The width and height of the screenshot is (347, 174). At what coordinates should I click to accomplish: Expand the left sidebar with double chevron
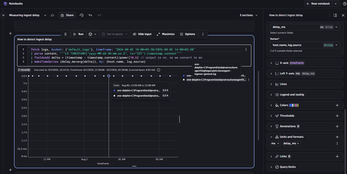pyautogui.click(x=3, y=15)
